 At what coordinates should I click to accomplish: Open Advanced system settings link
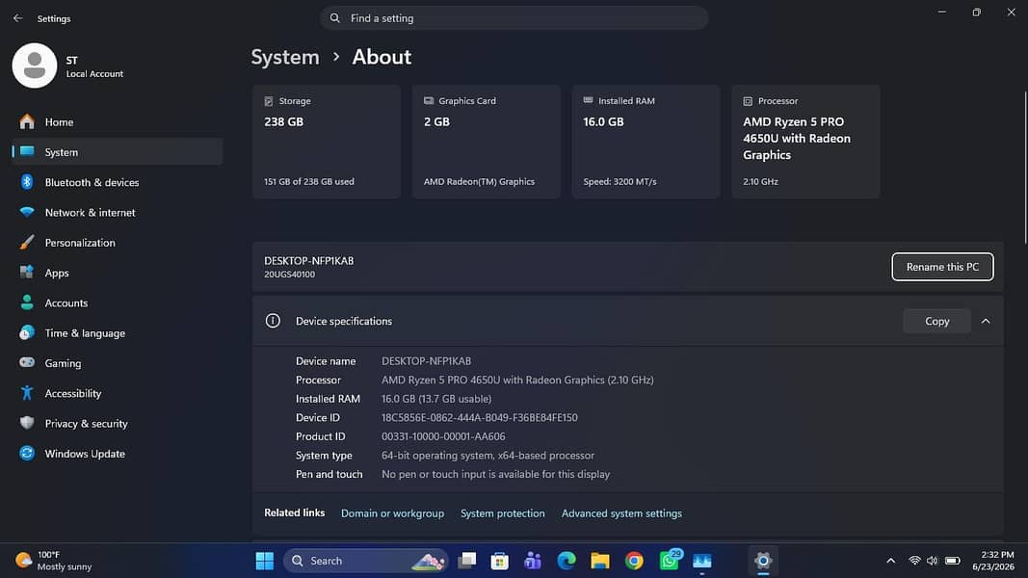tap(621, 513)
